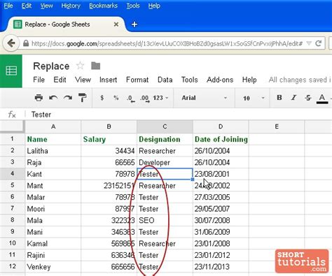332x276 pixels.
Task: Select the Name header cell
Action: click(53, 139)
